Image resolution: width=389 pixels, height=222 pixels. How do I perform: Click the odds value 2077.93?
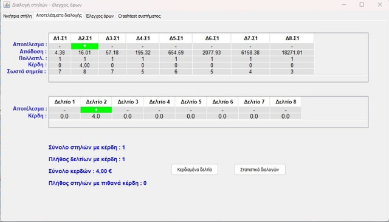click(212, 53)
